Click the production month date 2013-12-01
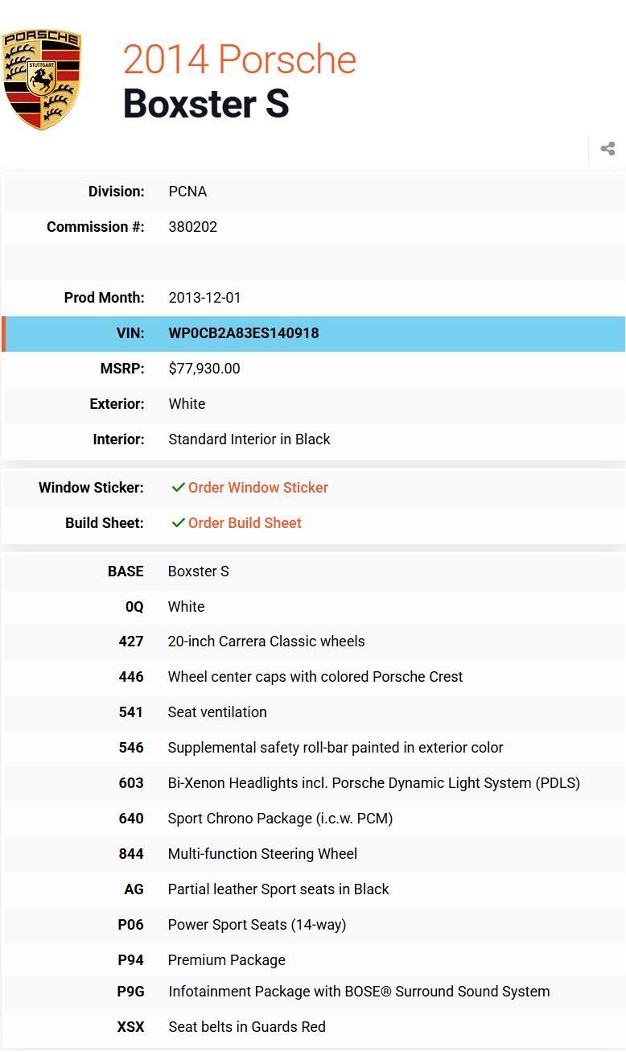The width and height of the screenshot is (626, 1052). (x=204, y=298)
